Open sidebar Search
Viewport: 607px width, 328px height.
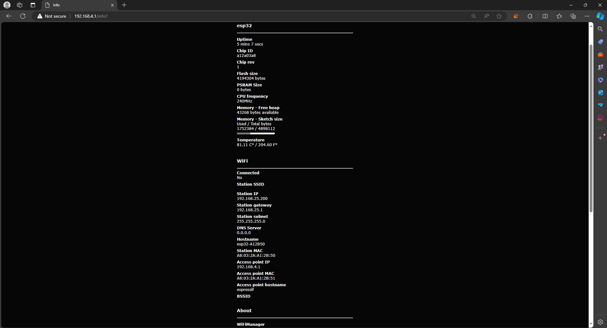[600, 29]
